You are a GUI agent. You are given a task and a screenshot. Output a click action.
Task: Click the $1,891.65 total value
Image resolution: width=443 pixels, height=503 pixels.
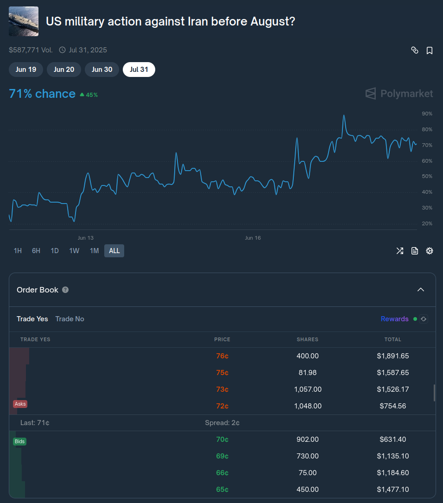point(392,356)
